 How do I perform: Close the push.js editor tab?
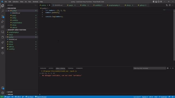(49, 5)
